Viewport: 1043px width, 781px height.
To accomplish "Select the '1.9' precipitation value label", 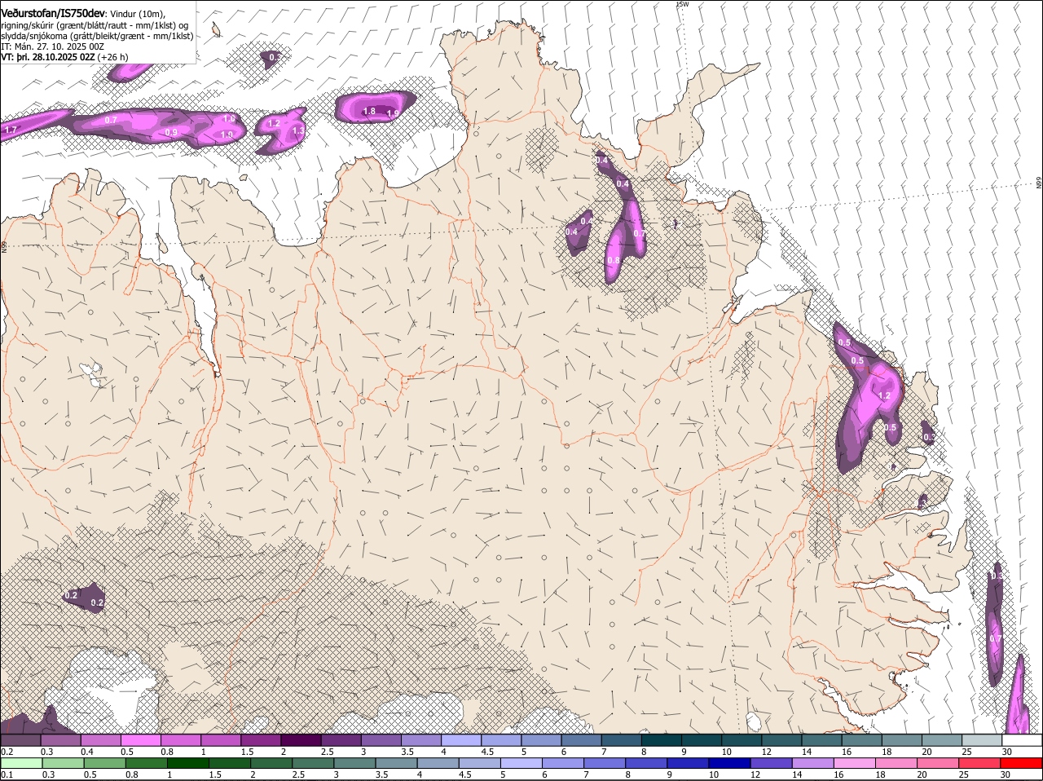I will click(393, 114).
